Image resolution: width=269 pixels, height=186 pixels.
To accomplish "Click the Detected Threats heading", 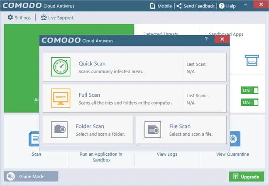I will coord(160,34).
